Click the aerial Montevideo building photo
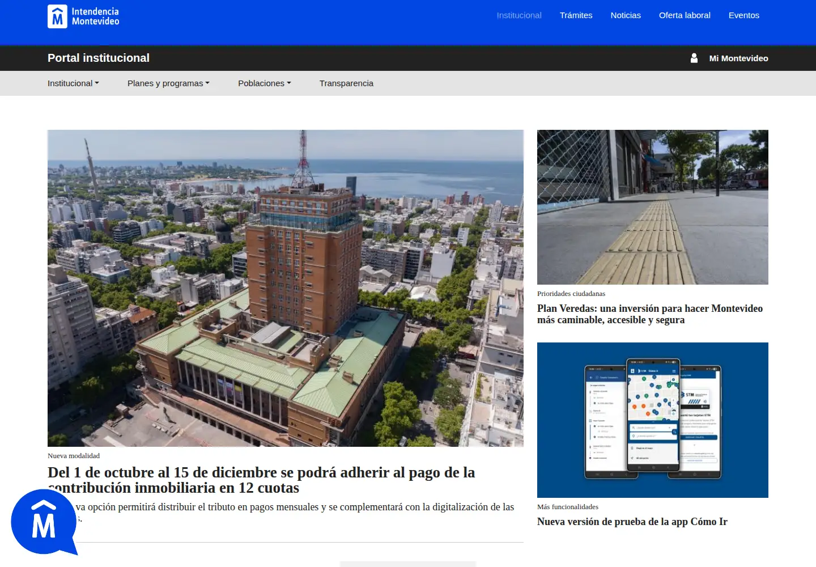This screenshot has width=816, height=567. click(x=286, y=288)
